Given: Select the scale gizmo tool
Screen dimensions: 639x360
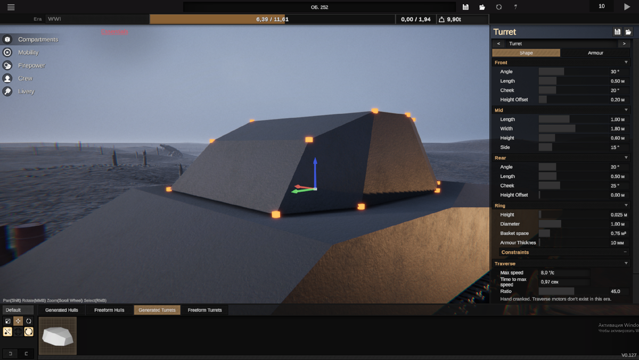Looking at the screenshot, I should tap(7, 321).
